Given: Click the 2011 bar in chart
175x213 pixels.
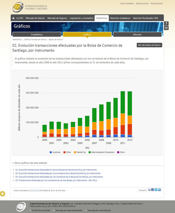Looking at the screenshot, I should pos(123,114).
